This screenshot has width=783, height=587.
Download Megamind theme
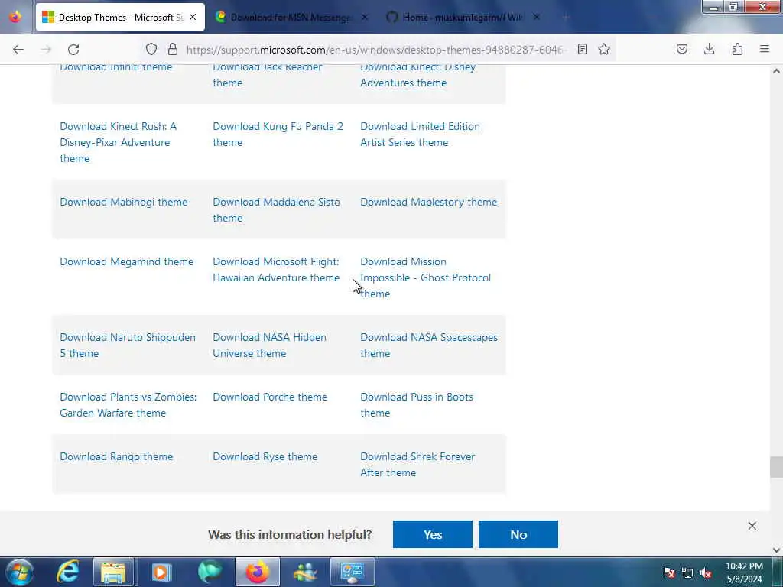pos(126,261)
